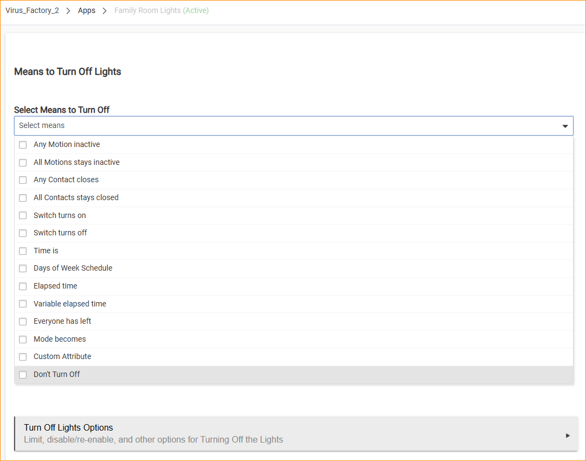Click the 'Select means' dropdown arrow
The height and width of the screenshot is (461, 586).
click(565, 126)
